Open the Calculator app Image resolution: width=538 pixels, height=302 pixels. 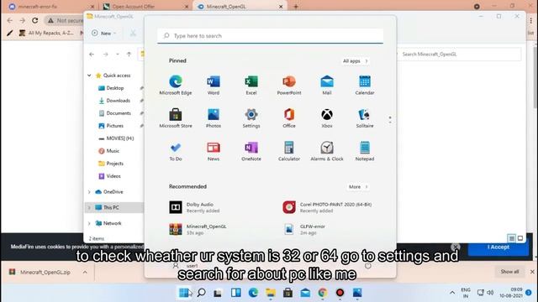(x=289, y=151)
